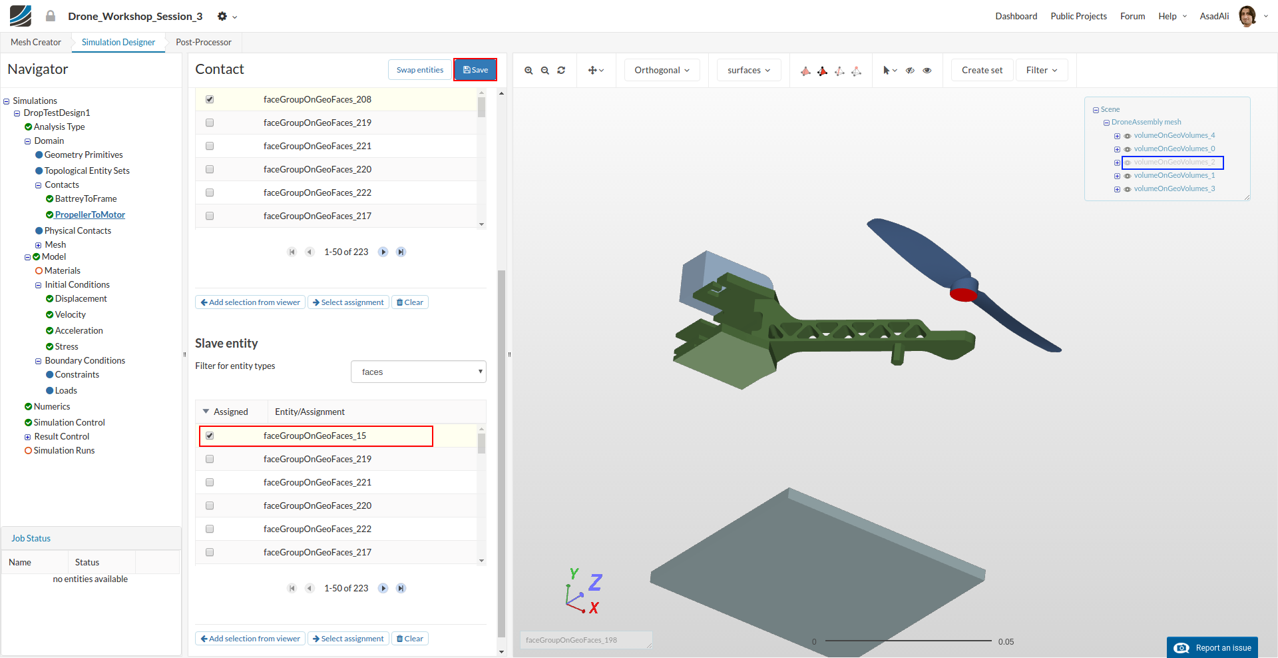The image size is (1278, 658).
Task: Toggle visibility of volumeOnGeoVolumes_4
Action: [x=1128, y=136]
